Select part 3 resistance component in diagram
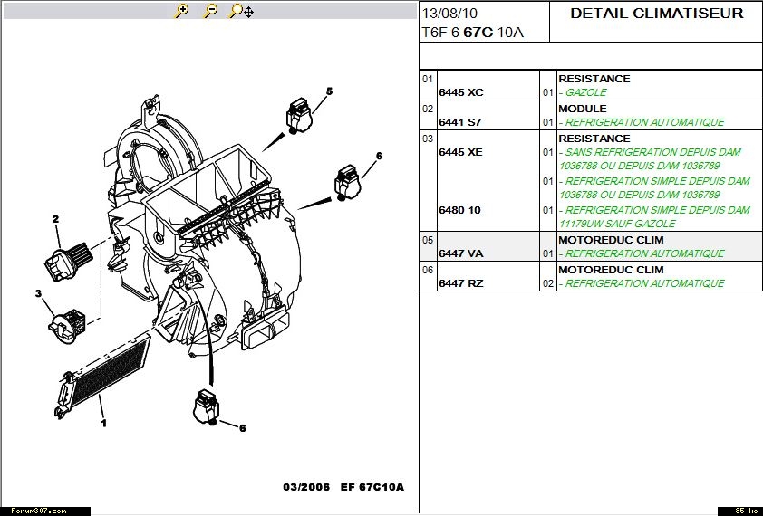This screenshot has height=516, width=763. pos(66,320)
